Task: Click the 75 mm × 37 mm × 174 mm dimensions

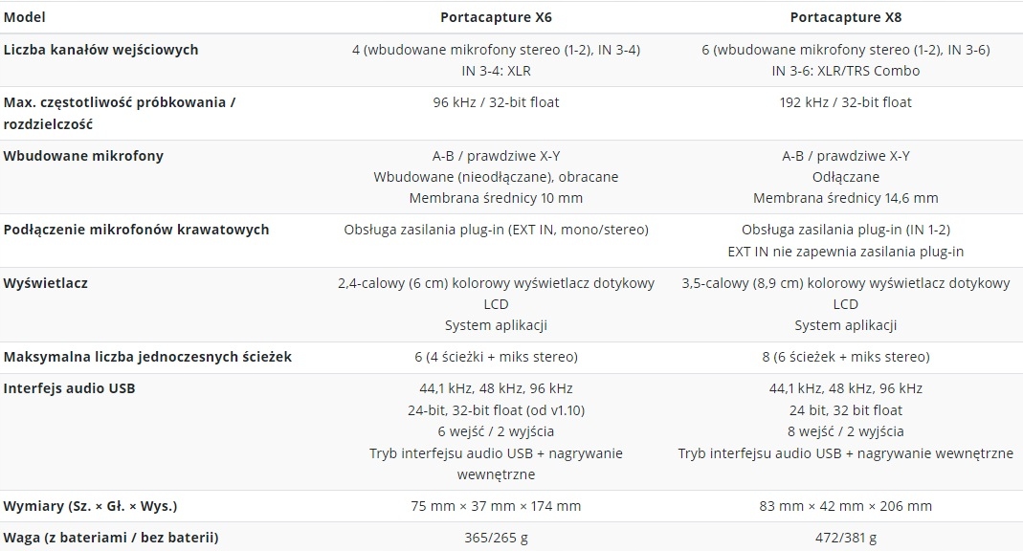Action: click(496, 506)
